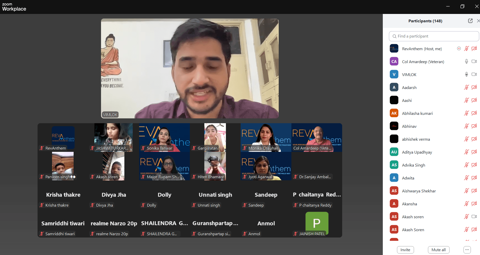This screenshot has height=255, width=480.
Task: Close the Participants panel
Action: coord(478,21)
